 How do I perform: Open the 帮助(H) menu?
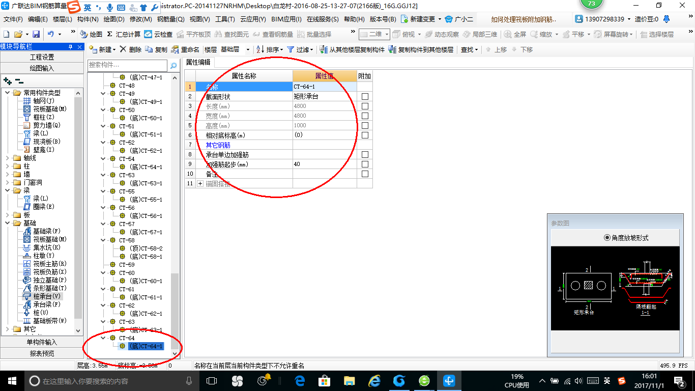354,19
